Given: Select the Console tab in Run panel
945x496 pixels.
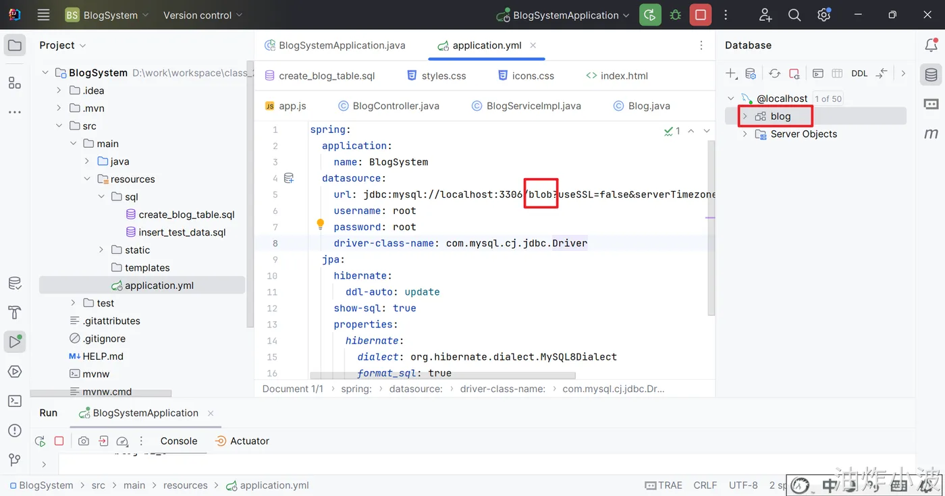Looking at the screenshot, I should (179, 441).
